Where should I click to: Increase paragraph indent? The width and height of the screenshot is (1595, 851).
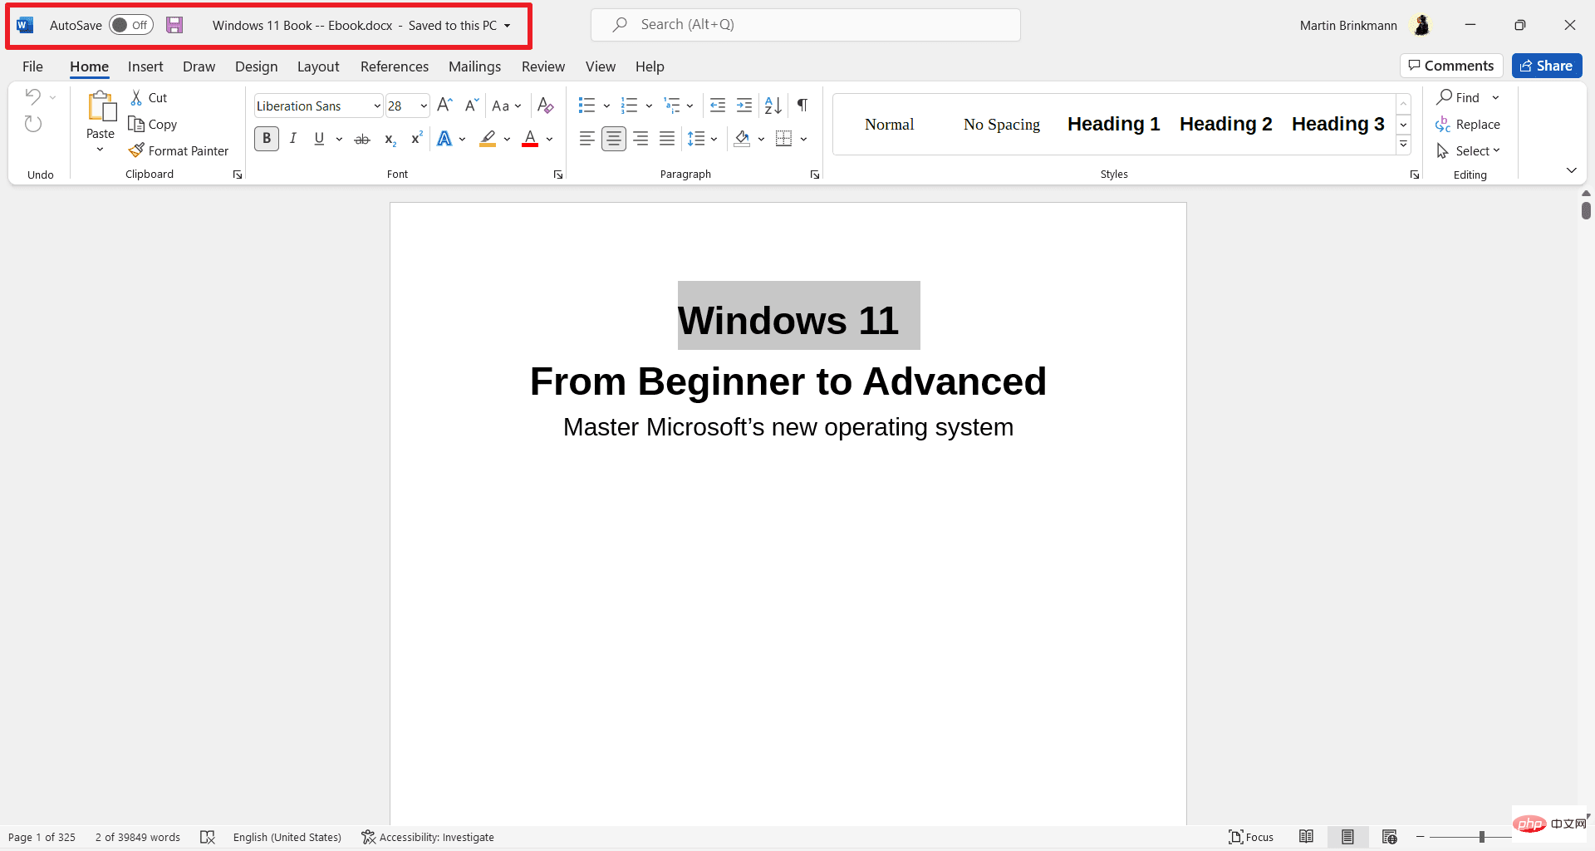click(744, 106)
